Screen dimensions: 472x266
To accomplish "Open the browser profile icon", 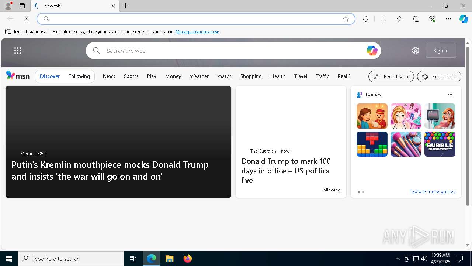I will click(x=8, y=6).
